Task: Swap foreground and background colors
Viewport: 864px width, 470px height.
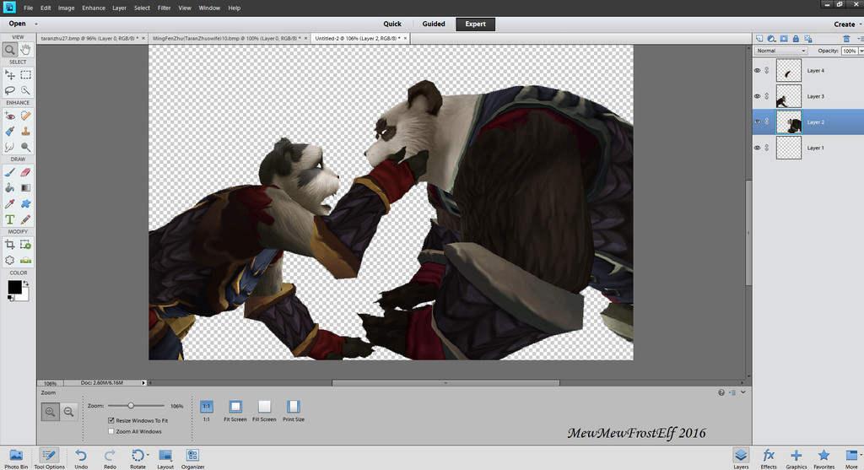Action: coord(26,284)
